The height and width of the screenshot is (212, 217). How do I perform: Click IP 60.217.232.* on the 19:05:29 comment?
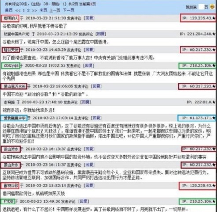(199, 50)
